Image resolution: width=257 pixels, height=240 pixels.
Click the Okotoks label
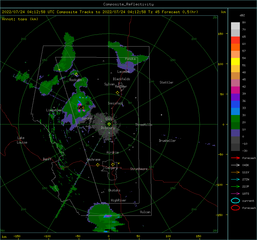coord(114,190)
